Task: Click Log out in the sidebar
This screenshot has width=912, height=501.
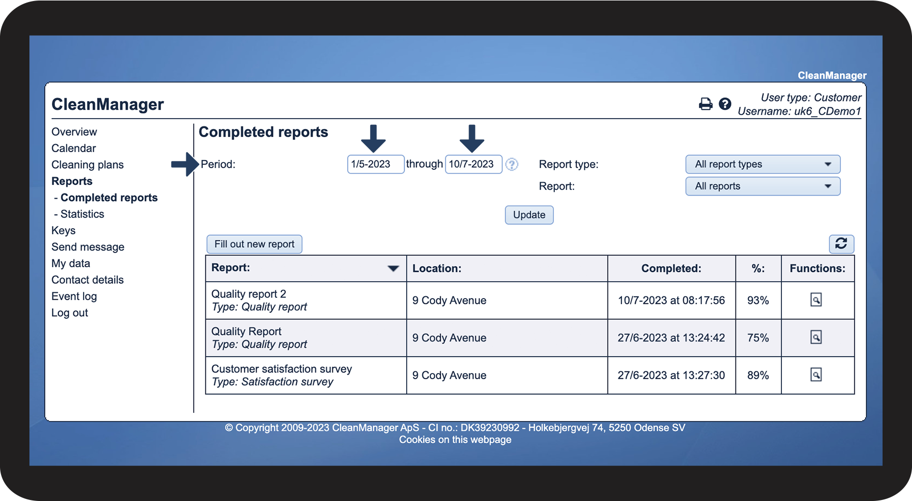Action: click(x=70, y=313)
